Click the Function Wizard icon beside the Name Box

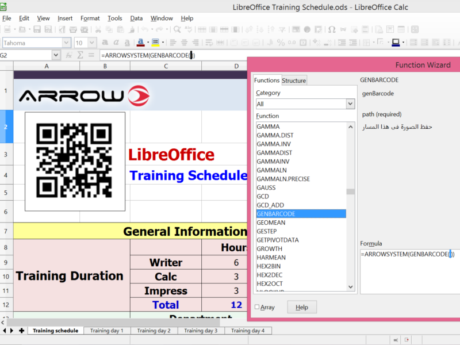coord(69,55)
